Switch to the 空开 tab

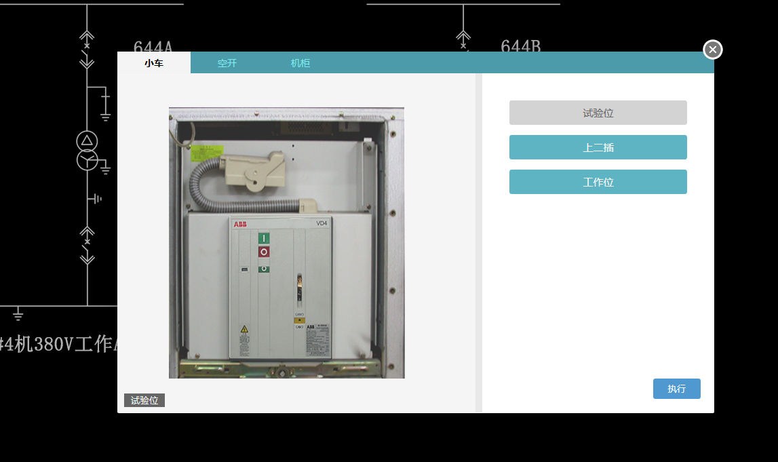click(227, 63)
